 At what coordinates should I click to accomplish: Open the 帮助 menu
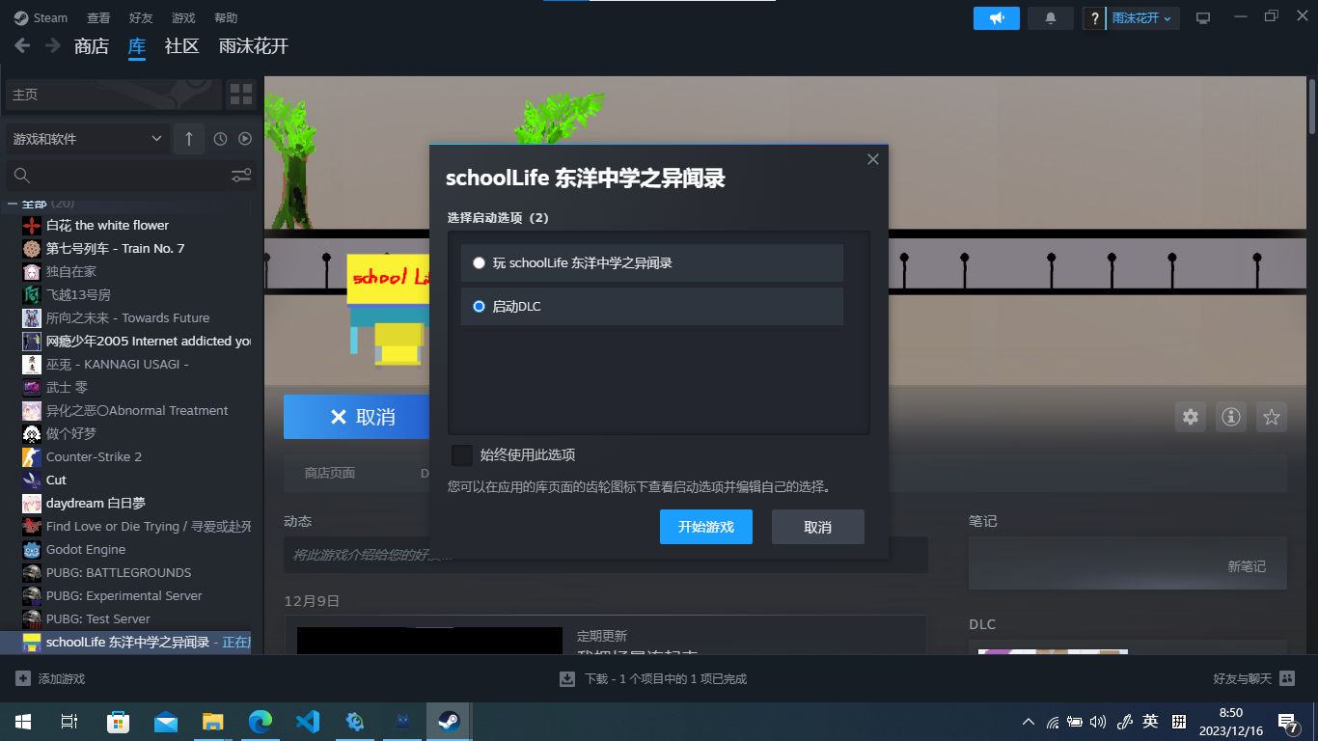(x=226, y=18)
